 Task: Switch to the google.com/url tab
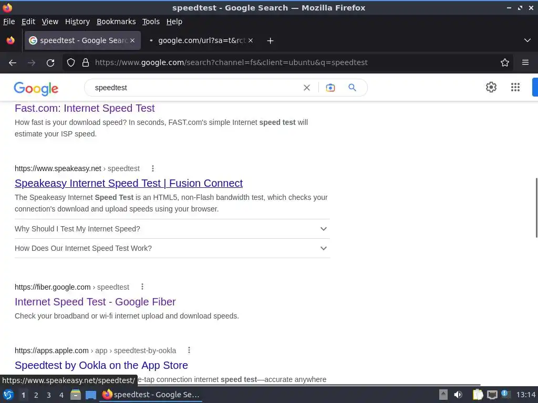201,40
